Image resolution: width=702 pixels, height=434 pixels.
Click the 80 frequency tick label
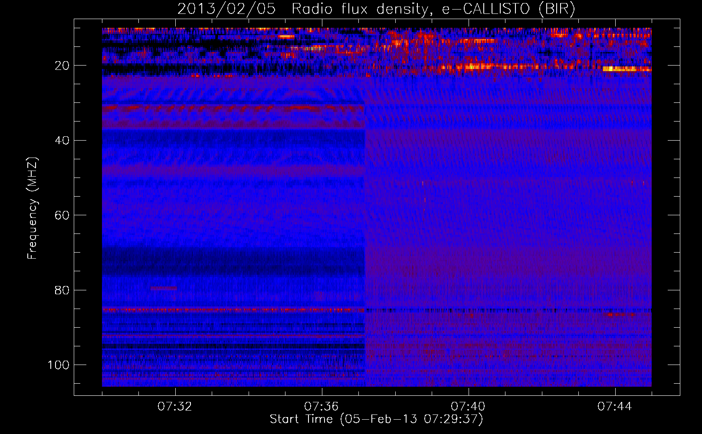[62, 290]
